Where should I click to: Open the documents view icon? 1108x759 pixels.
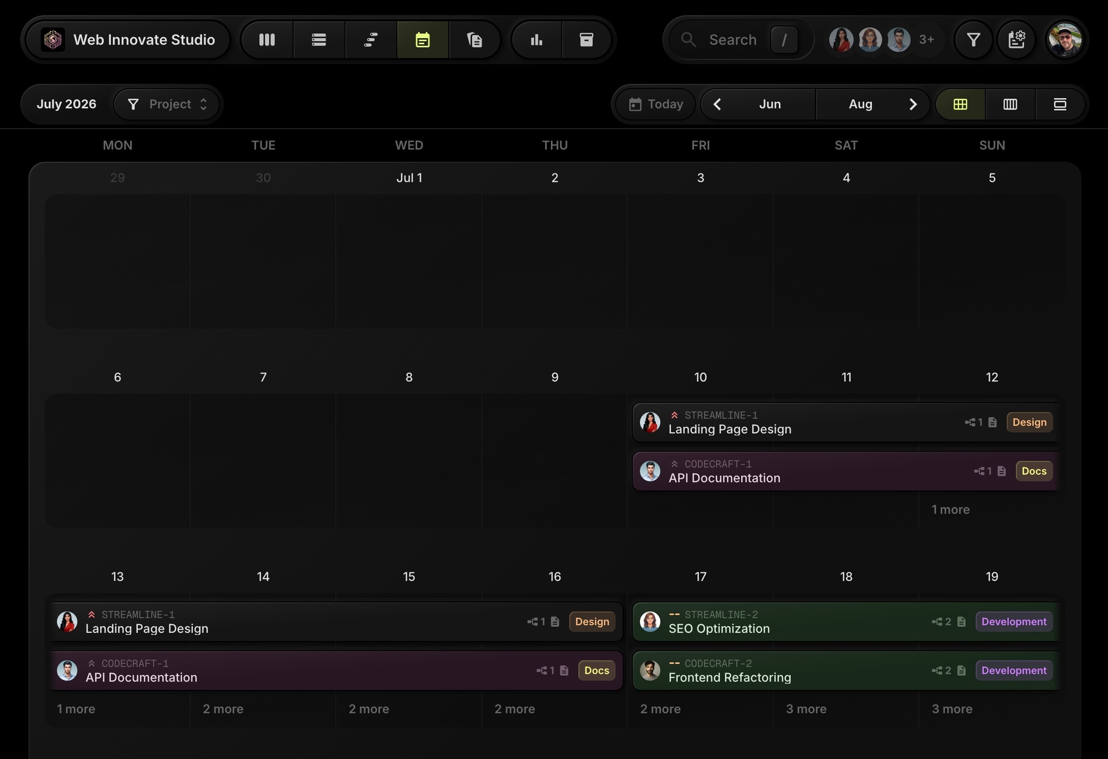pos(475,40)
